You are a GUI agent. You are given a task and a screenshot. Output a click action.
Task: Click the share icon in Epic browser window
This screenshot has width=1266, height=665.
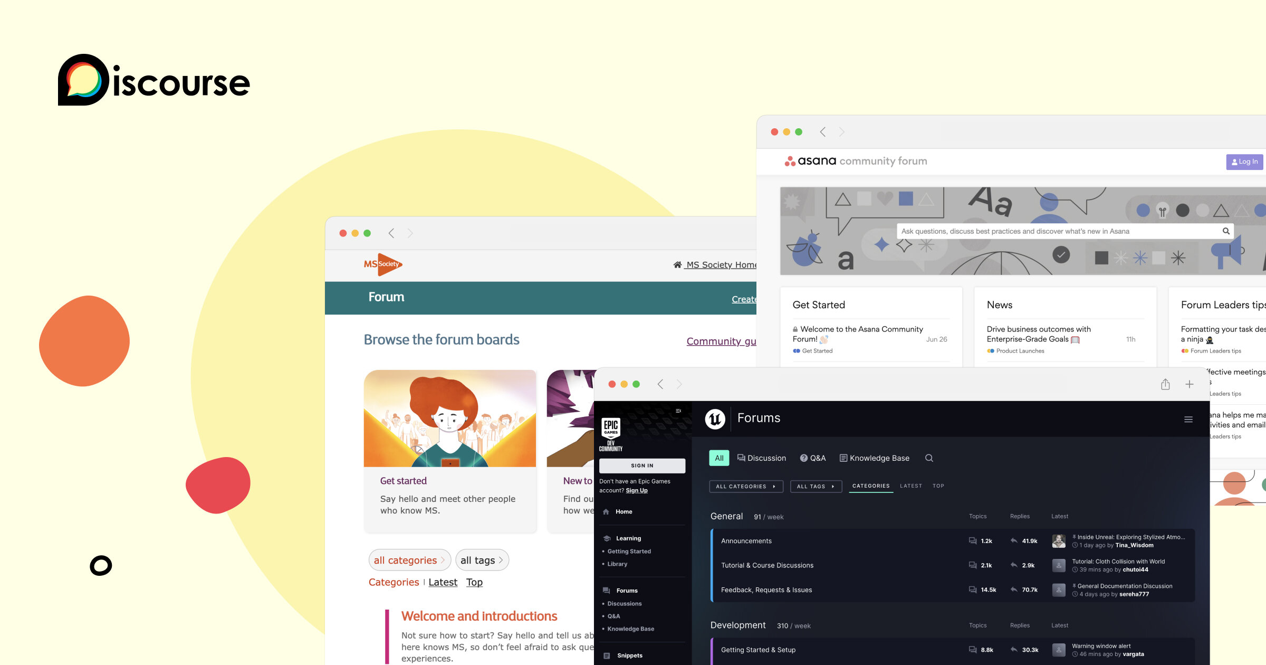coord(1165,384)
